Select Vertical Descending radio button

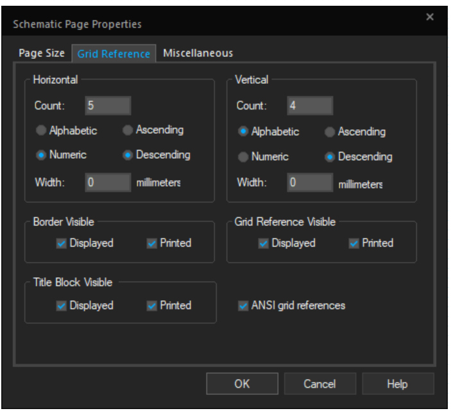click(330, 157)
